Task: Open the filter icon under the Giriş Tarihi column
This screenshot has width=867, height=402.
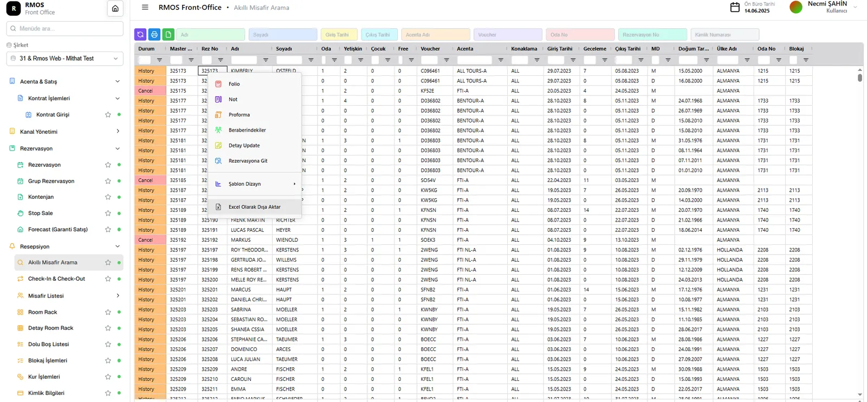Action: point(573,60)
